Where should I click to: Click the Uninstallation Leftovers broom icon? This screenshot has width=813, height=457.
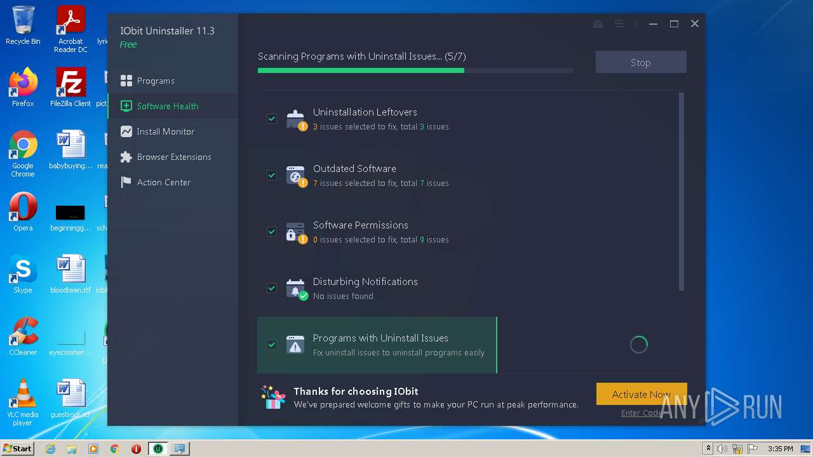click(296, 119)
